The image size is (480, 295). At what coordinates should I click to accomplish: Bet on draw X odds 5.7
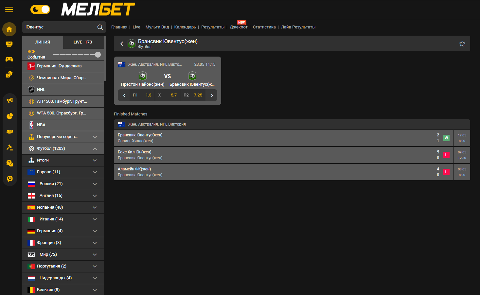[x=168, y=95]
